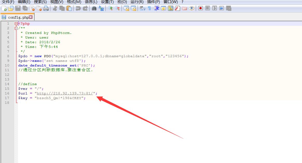This screenshot has height=163, width=302.
Task: Open the 插件(P) plugins menu
Action: coord(153,2)
